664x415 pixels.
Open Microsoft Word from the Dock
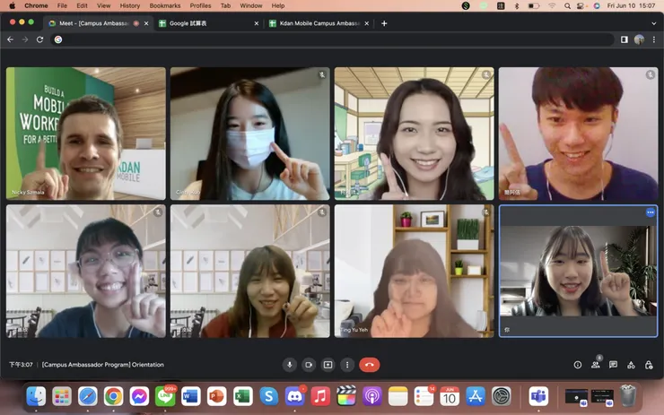(x=191, y=396)
